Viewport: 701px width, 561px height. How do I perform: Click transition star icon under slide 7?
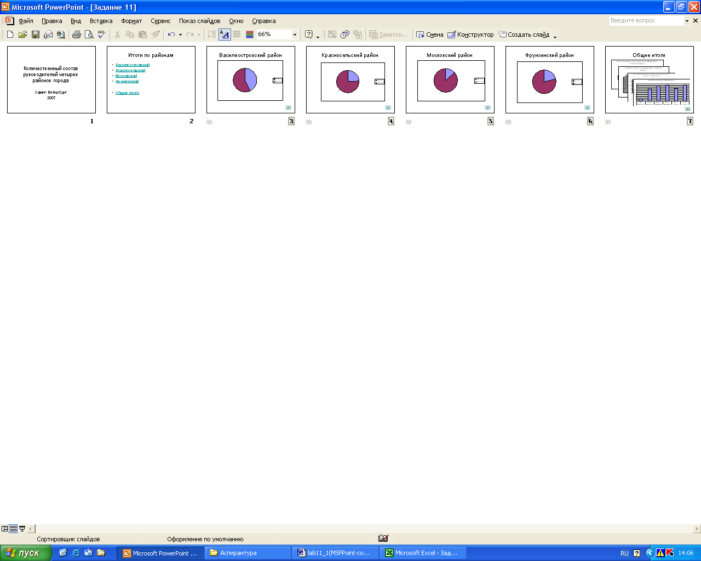pos(608,122)
